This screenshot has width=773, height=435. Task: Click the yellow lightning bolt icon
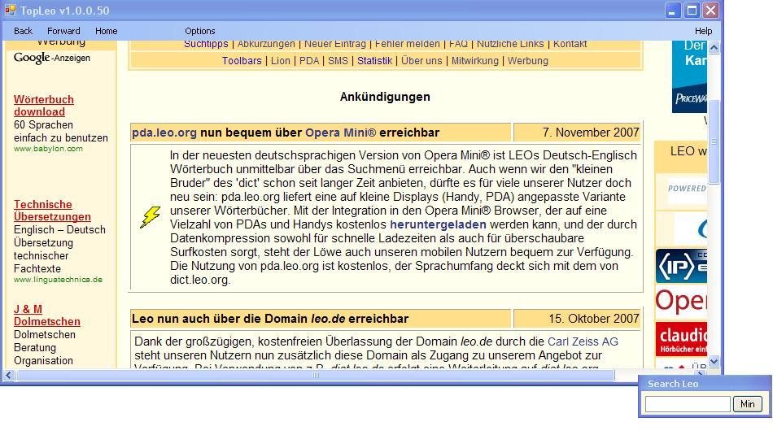150,217
